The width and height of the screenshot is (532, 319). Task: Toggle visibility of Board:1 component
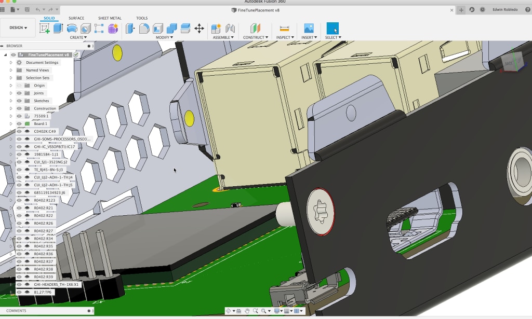[19, 124]
